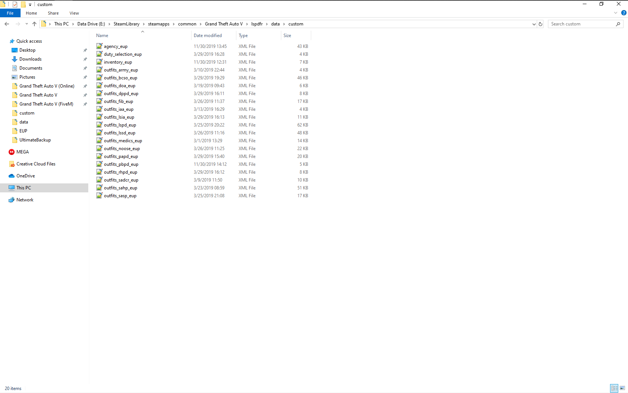Unpin Downloads using its pin icon

pos(85,59)
